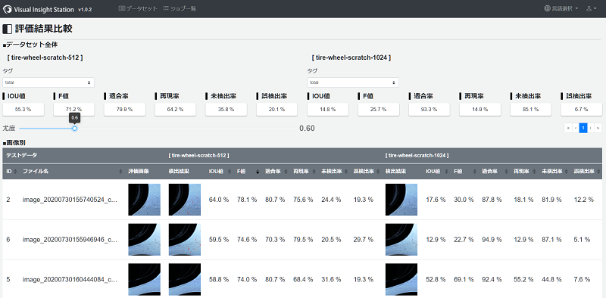Open the 言語選択 language globe menu
606x298 pixels.
pyautogui.click(x=561, y=8)
